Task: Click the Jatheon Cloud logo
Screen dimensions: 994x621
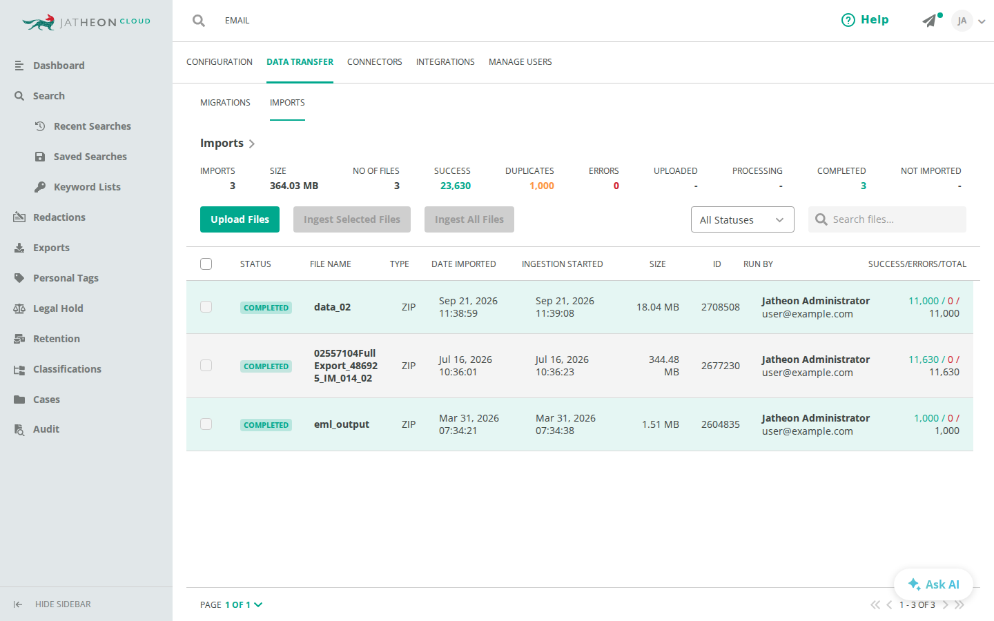Action: (86, 22)
